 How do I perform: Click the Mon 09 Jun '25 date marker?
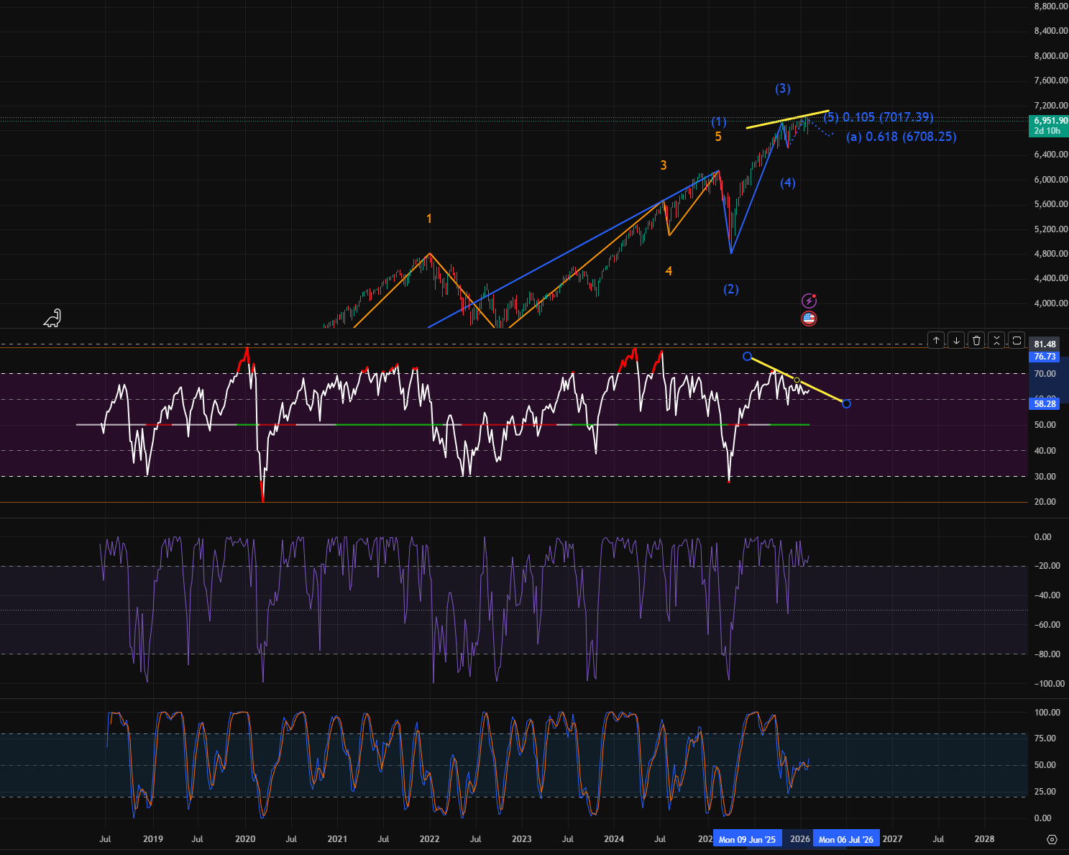748,839
